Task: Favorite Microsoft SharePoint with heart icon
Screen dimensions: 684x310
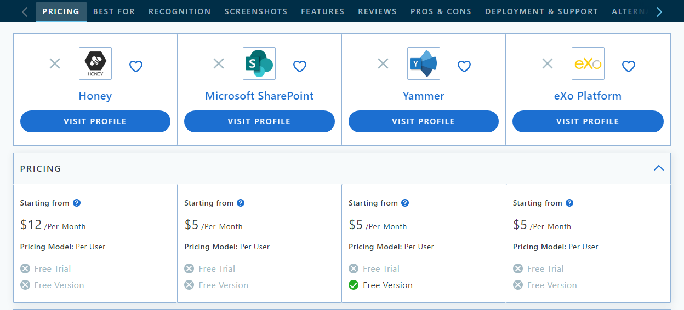Action: (300, 66)
